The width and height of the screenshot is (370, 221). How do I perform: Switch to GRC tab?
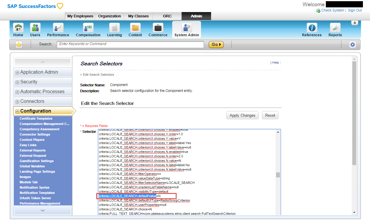tap(167, 16)
